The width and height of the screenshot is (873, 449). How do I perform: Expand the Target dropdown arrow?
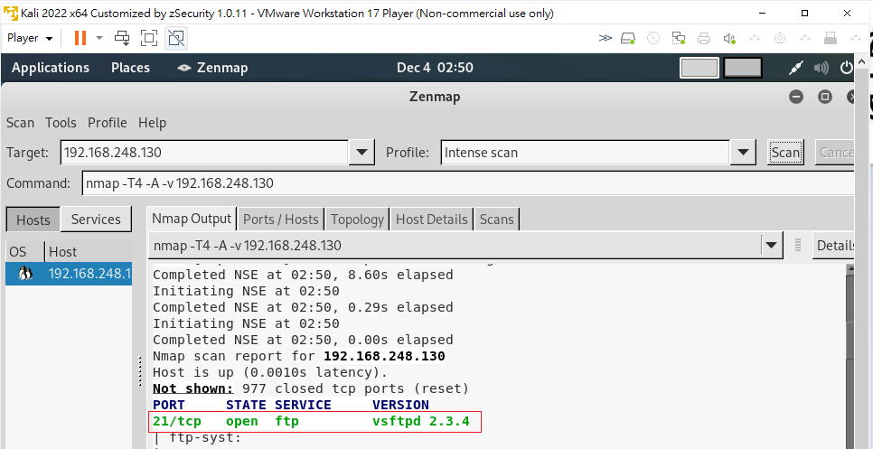[x=361, y=153]
